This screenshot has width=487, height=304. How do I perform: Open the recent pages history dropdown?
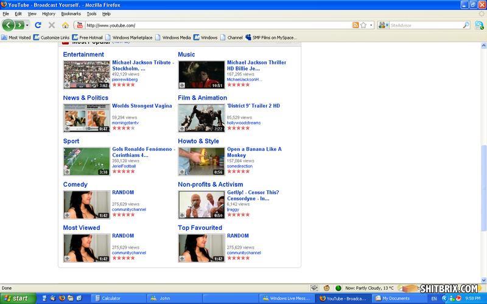[x=27, y=25]
